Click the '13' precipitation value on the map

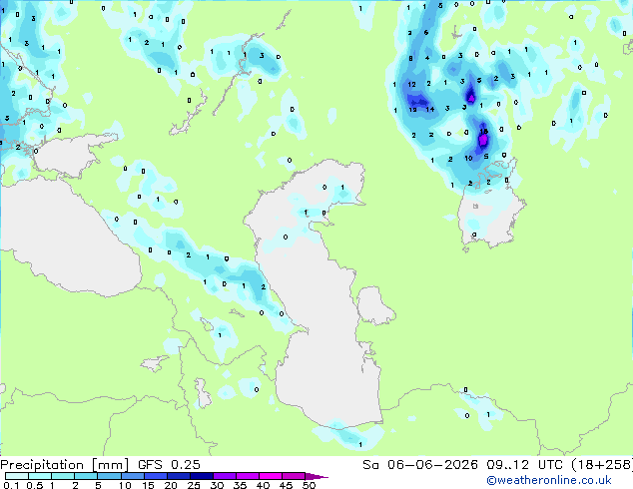coord(412,110)
